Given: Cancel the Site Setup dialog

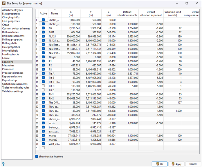Looking at the screenshot, I should pyautogui.click(x=193, y=164).
